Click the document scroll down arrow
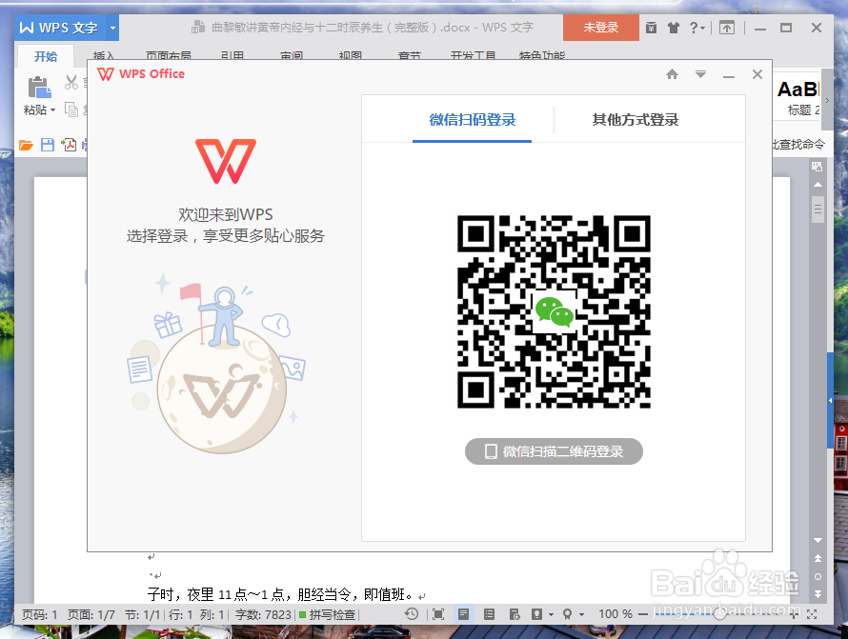848x639 pixels. (818, 540)
